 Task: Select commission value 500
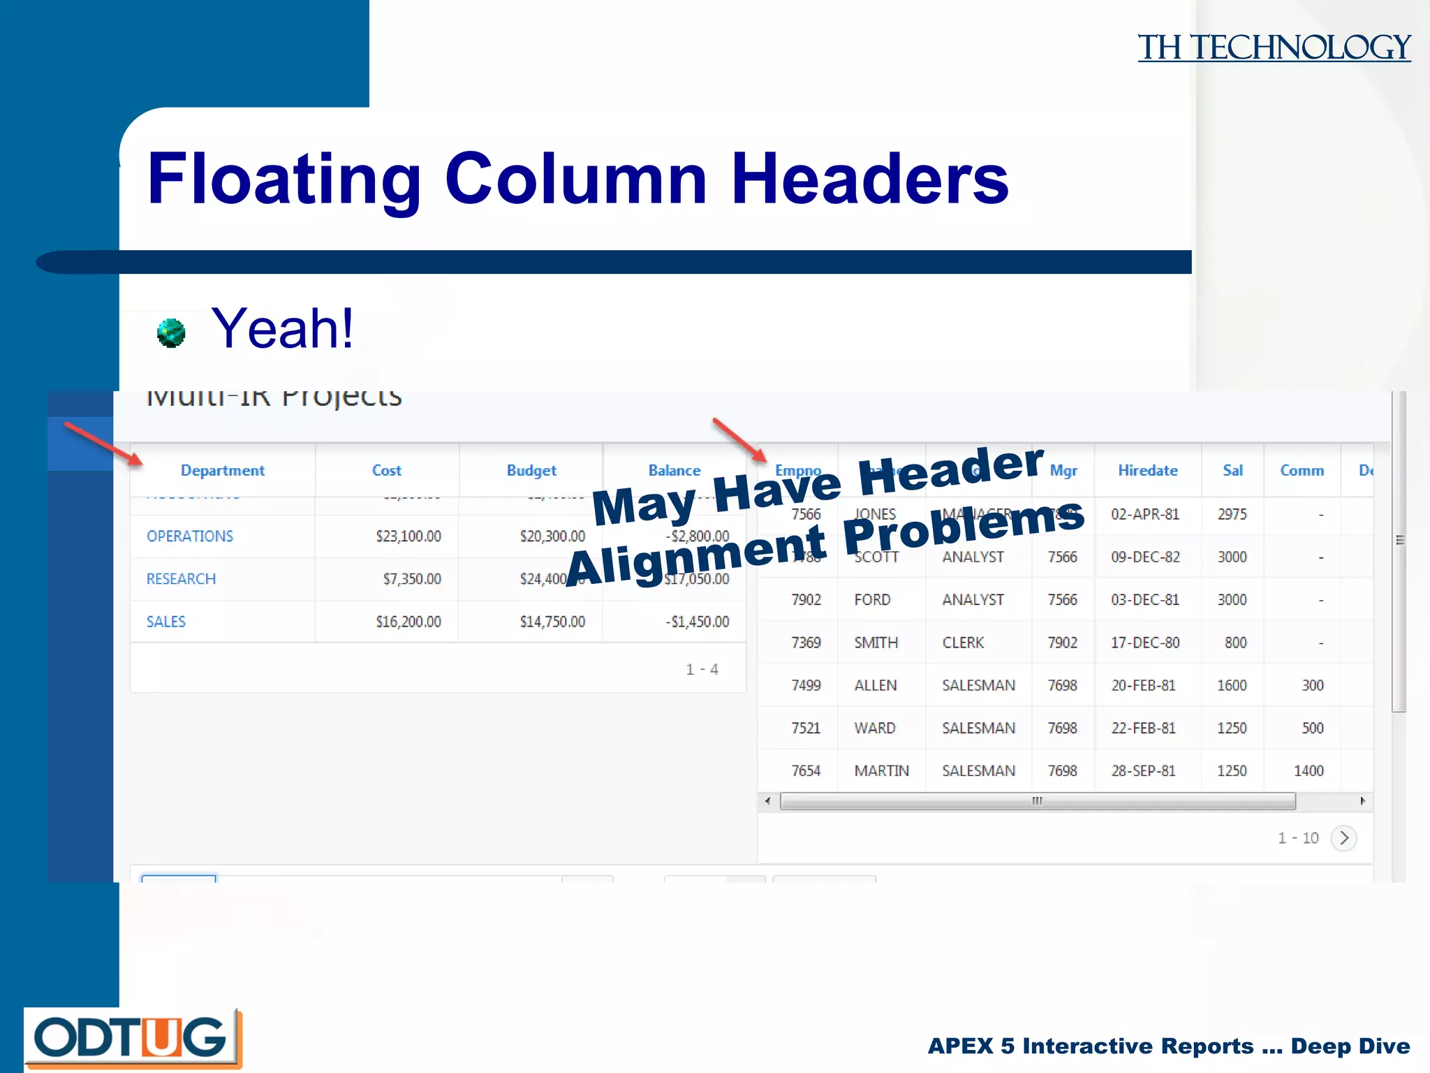[x=1313, y=729]
